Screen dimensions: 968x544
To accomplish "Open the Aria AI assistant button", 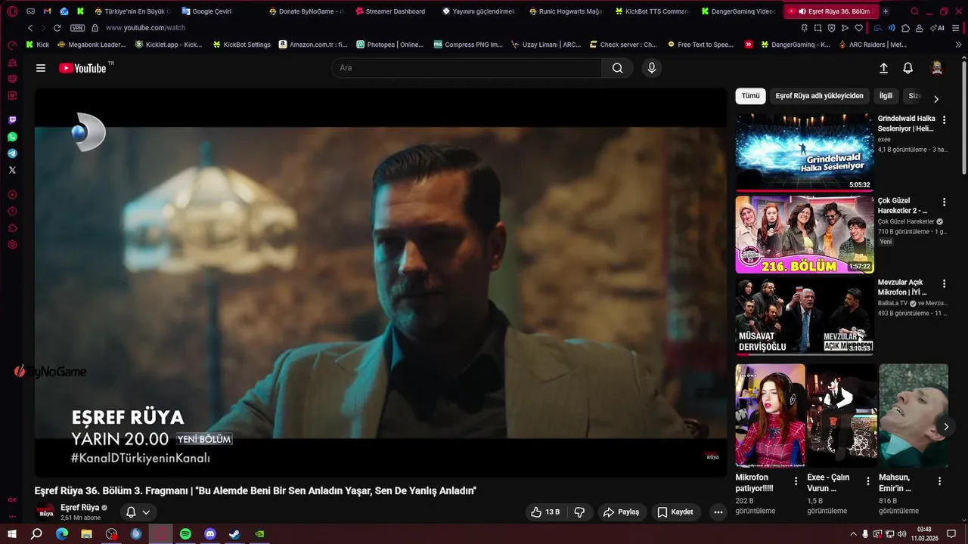I will pyautogui.click(x=939, y=28).
